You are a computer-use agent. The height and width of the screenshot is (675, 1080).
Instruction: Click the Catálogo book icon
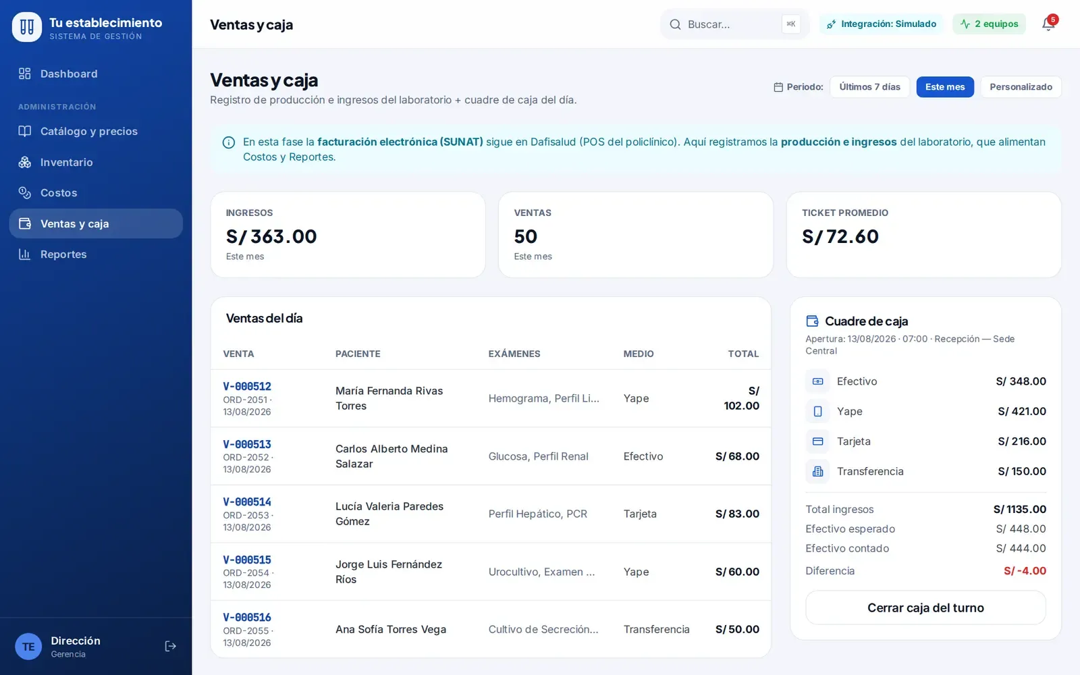coord(25,131)
